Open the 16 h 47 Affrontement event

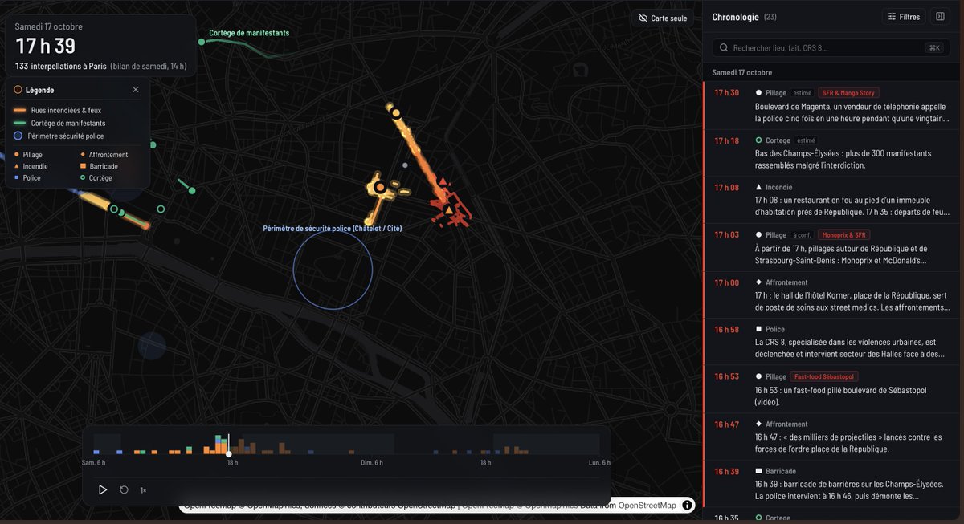pos(831,437)
